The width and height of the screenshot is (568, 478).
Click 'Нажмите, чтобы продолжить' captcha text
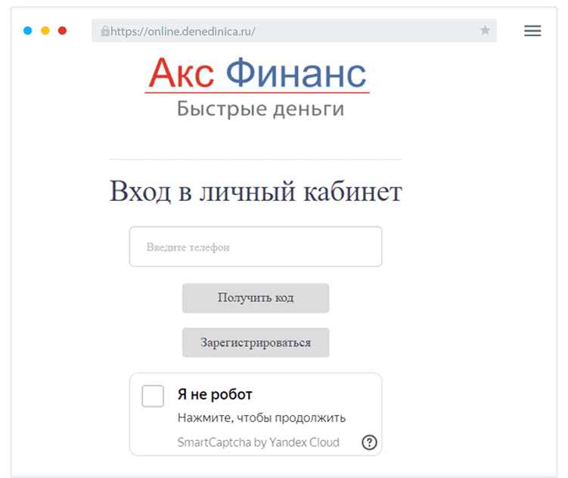pyautogui.click(x=262, y=418)
